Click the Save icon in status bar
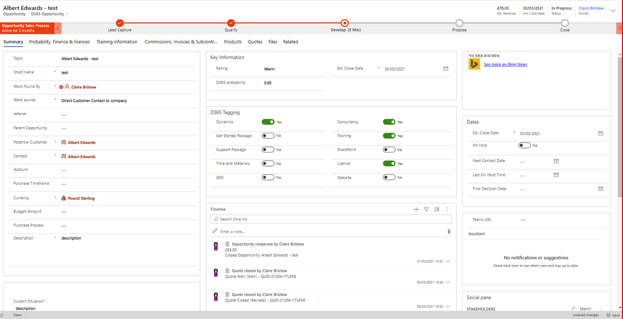 point(609,315)
